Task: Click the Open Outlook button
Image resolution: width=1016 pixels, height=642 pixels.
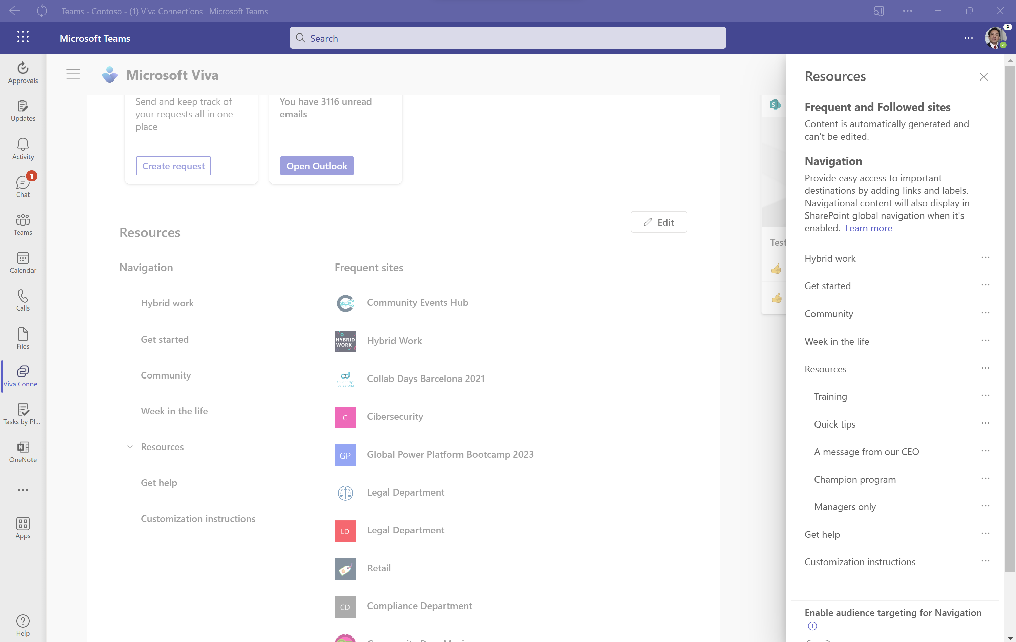Action: (x=316, y=166)
